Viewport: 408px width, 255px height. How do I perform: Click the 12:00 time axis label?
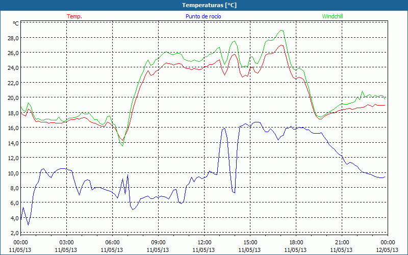[x=205, y=243]
